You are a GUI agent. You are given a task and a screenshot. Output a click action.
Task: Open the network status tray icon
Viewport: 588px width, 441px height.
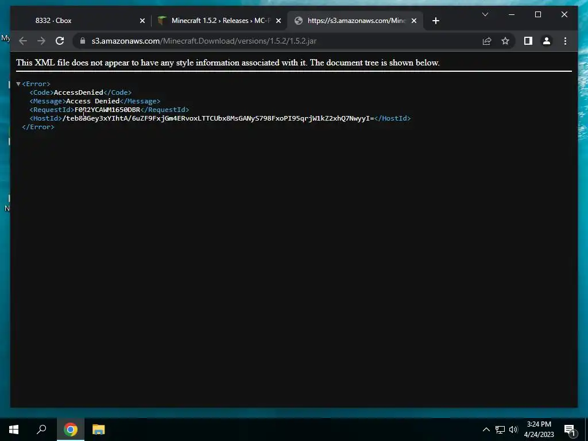point(500,430)
